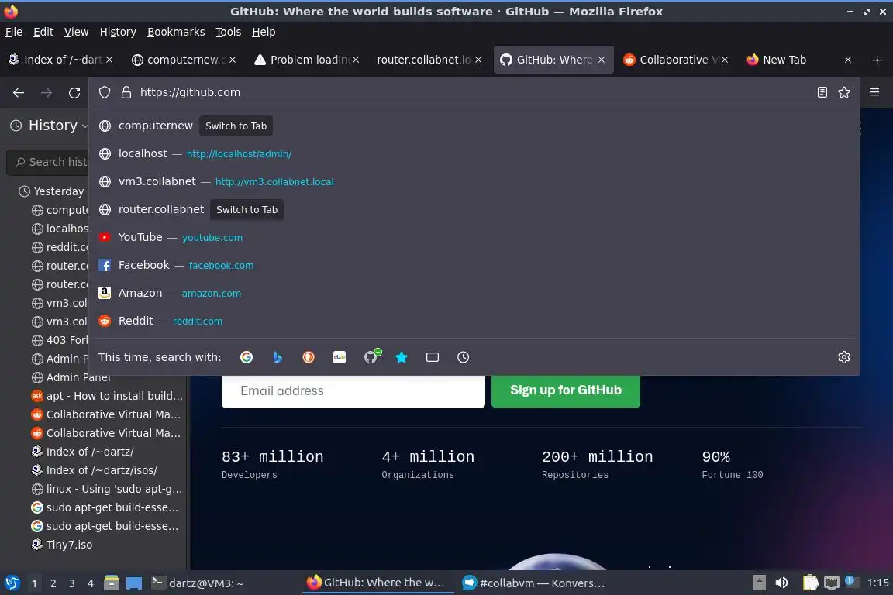Screen dimensions: 893x595
Task: Select Reddit suggestion
Action: [474, 321]
